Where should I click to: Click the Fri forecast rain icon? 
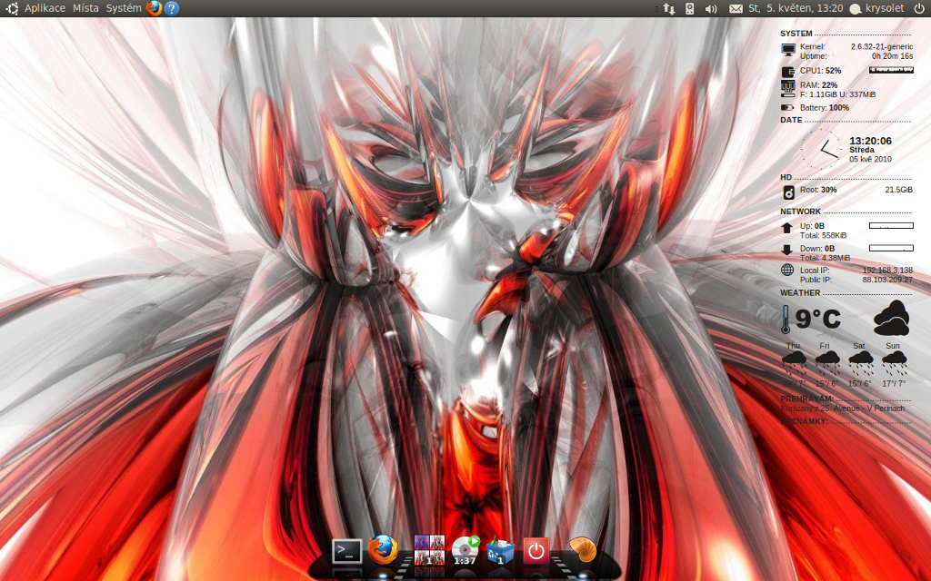(827, 363)
